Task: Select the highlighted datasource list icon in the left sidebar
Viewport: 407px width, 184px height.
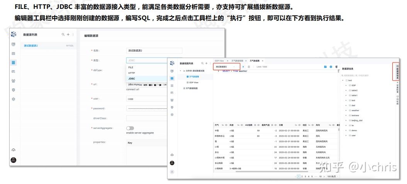Action: coord(14,62)
